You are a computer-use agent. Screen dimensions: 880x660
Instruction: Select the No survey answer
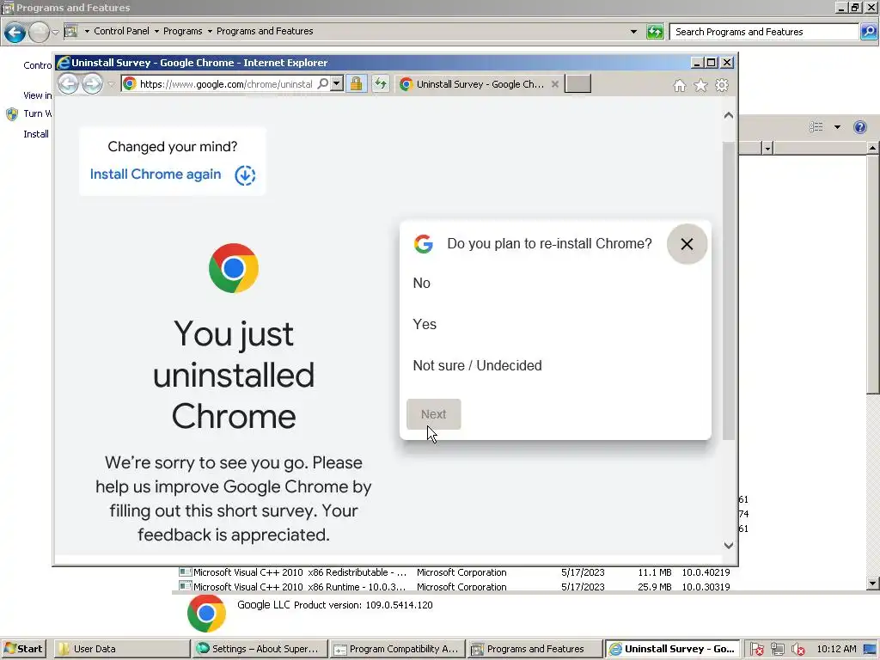pos(421,283)
